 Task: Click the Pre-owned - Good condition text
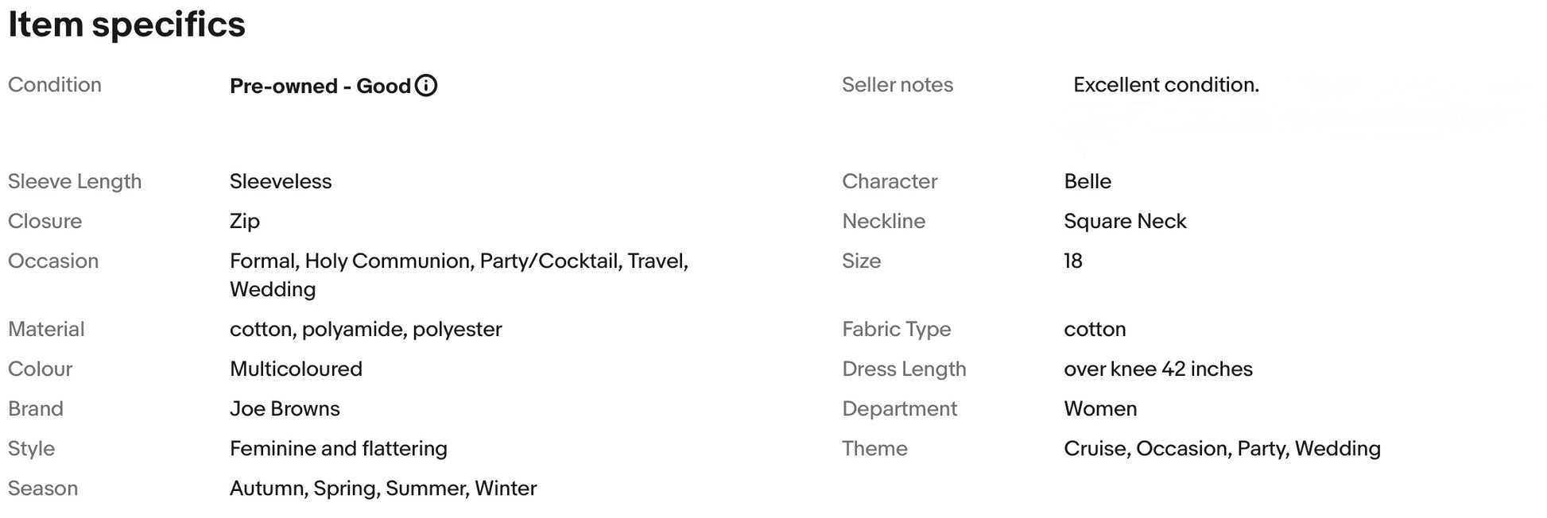point(320,86)
